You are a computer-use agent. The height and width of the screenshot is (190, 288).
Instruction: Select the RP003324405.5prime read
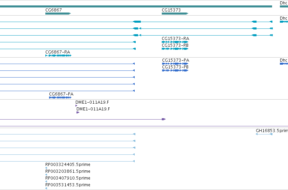click(46, 168)
